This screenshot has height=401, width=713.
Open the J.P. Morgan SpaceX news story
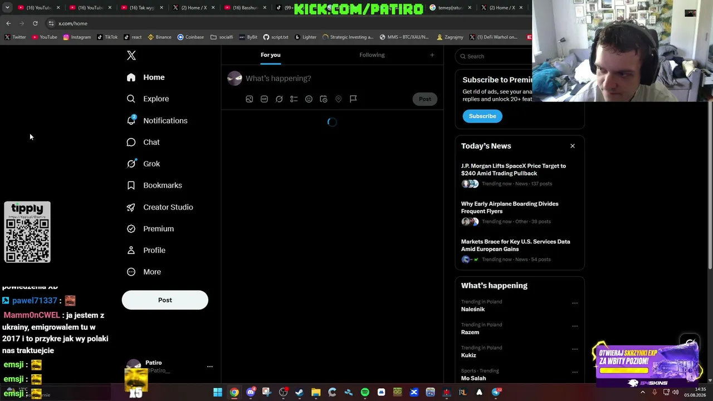pyautogui.click(x=520, y=175)
